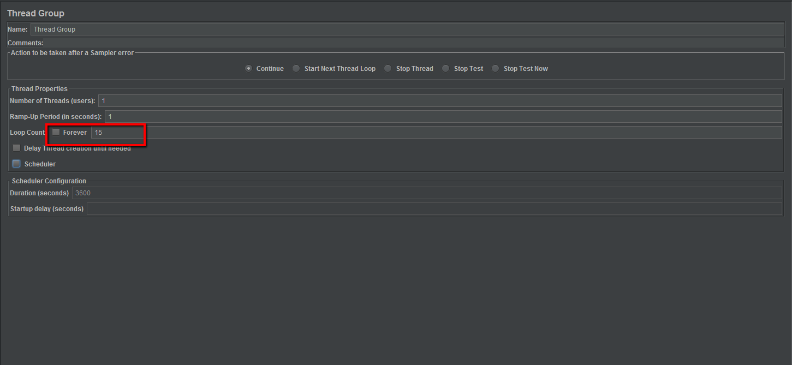792x365 pixels.
Task: Click the Name field containing Thread Group
Action: [407, 29]
